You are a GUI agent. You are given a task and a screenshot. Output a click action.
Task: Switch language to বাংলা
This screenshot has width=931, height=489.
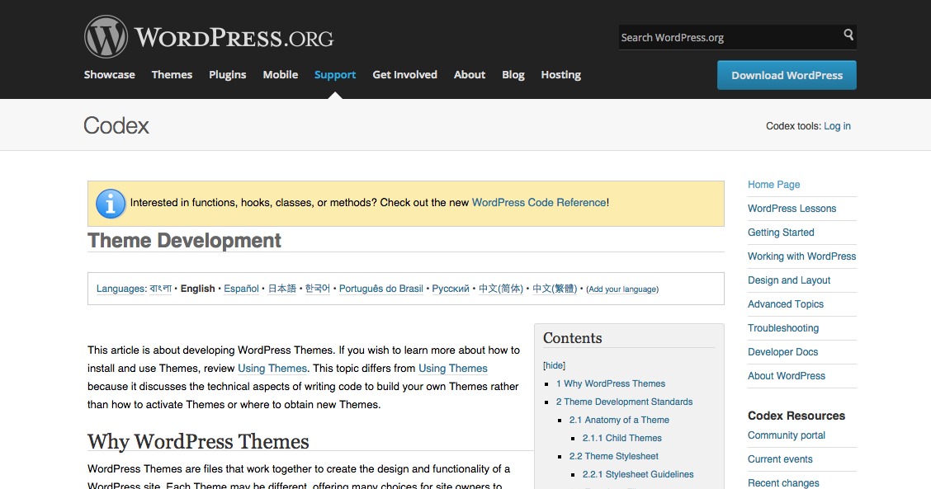[160, 289]
